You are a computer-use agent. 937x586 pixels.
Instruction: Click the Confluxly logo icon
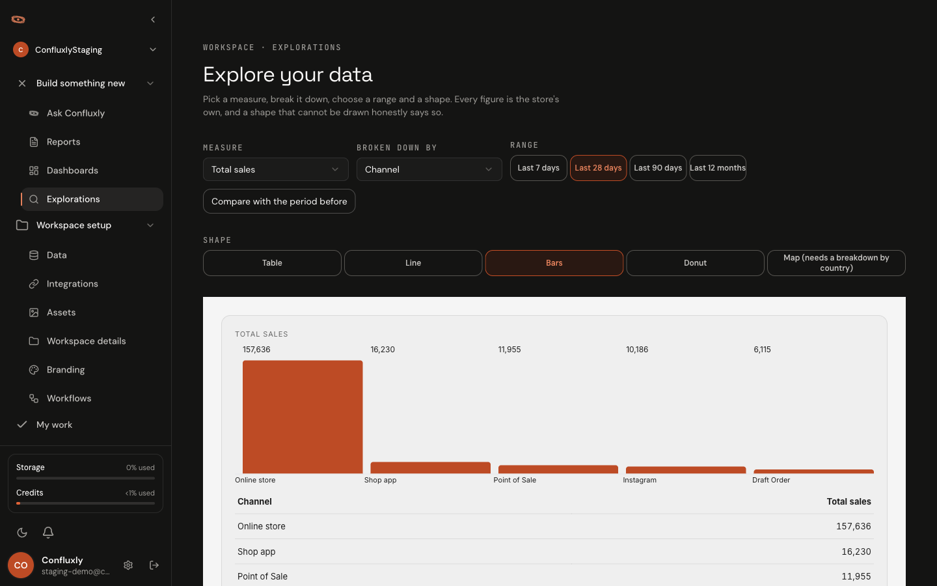click(18, 20)
